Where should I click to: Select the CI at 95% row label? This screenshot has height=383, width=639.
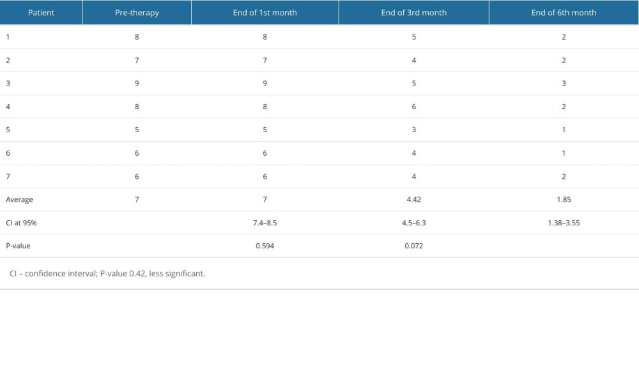click(x=21, y=223)
